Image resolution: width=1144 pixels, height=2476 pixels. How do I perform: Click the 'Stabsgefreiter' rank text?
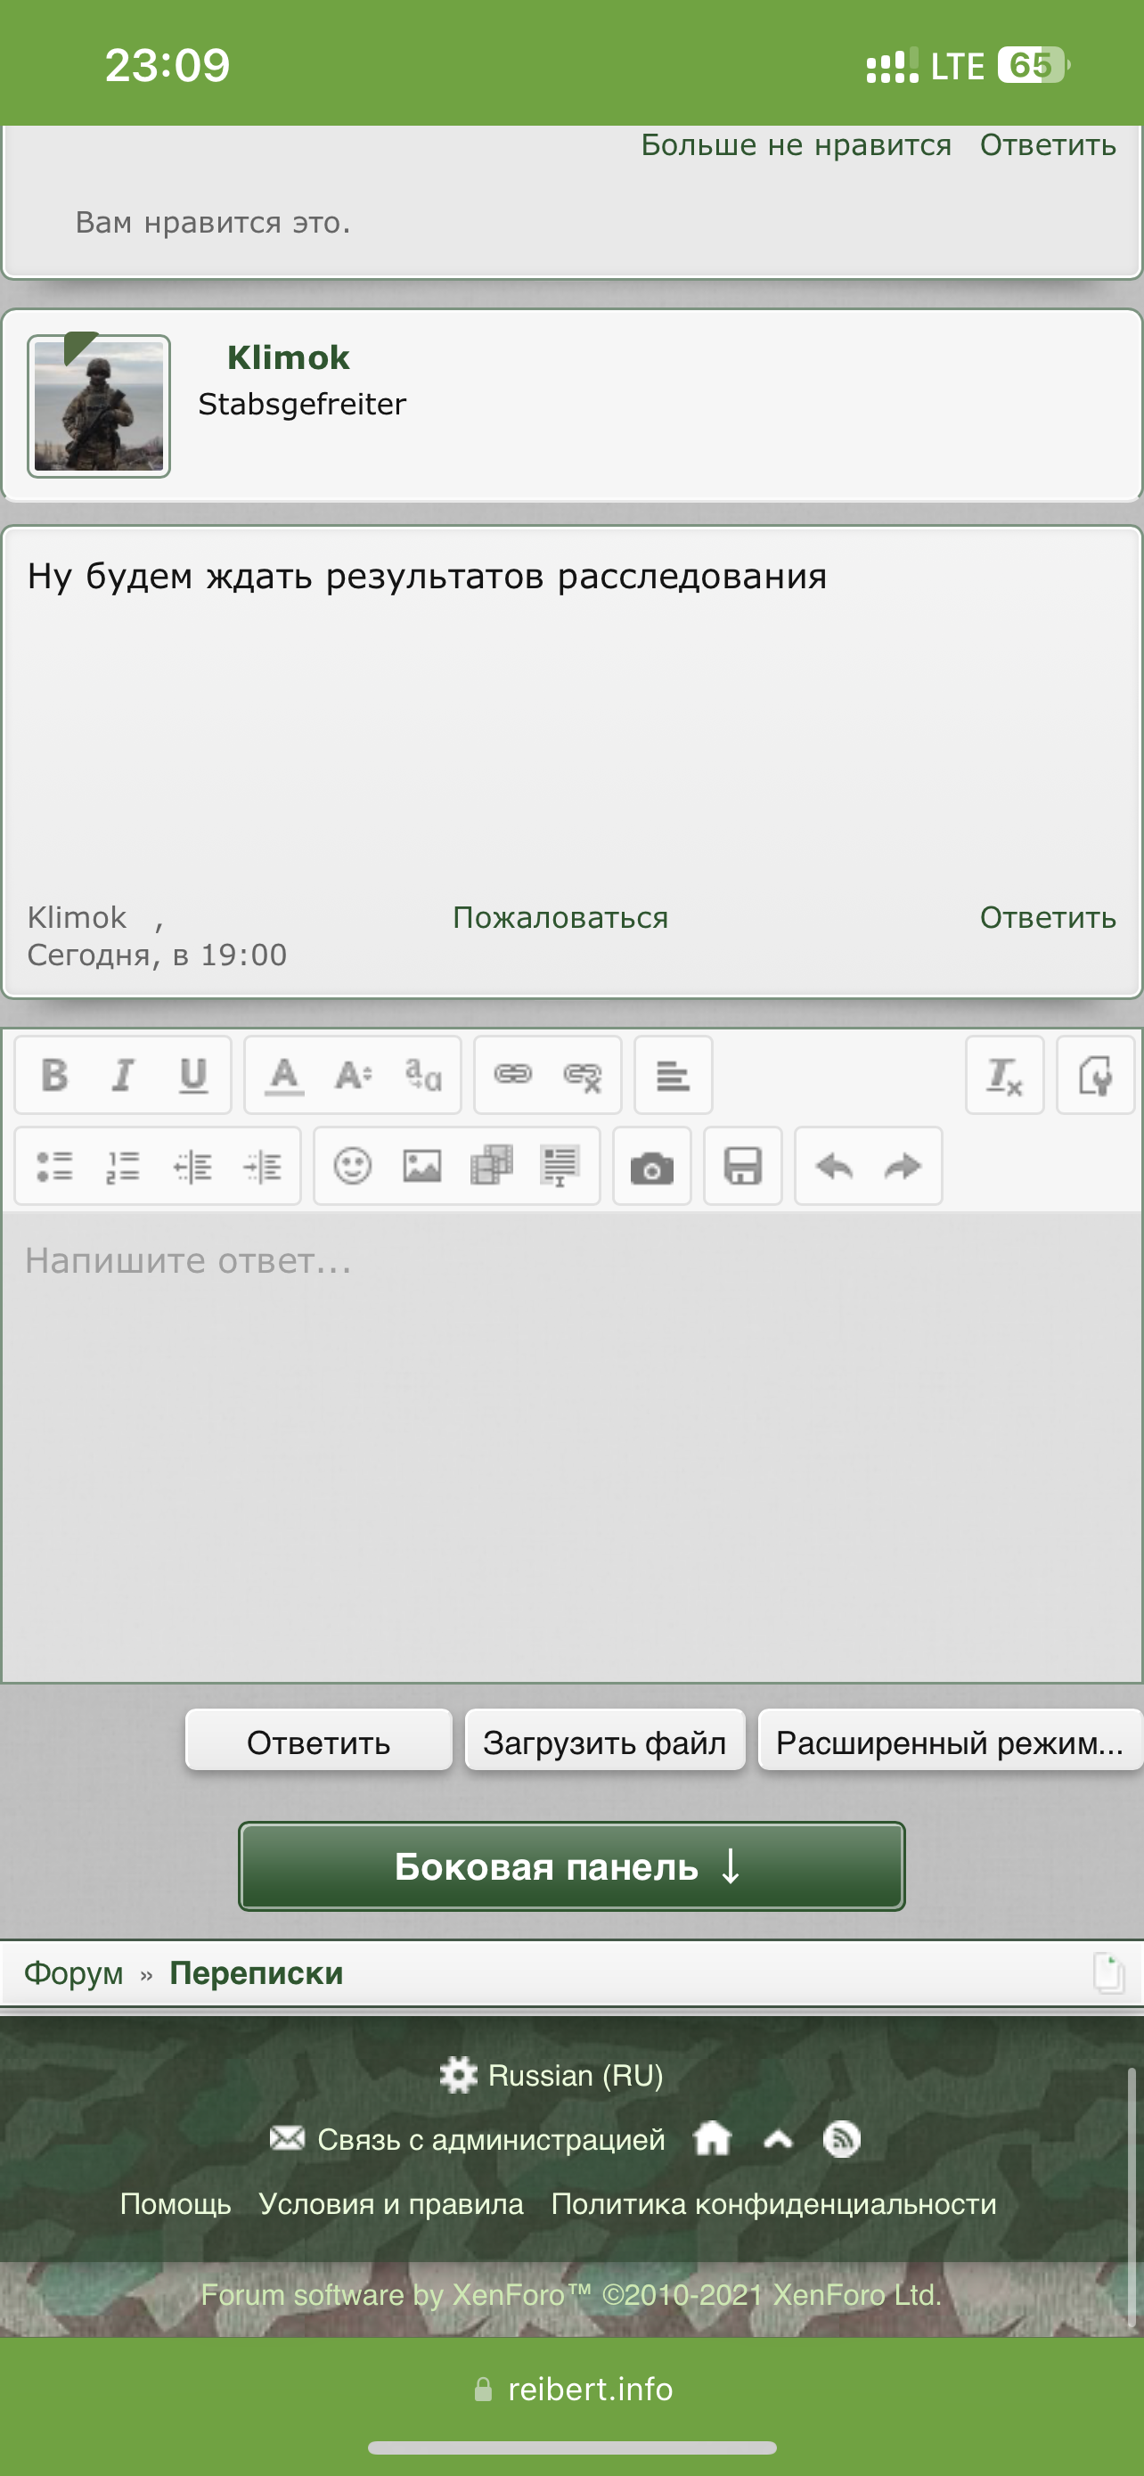[x=303, y=404]
